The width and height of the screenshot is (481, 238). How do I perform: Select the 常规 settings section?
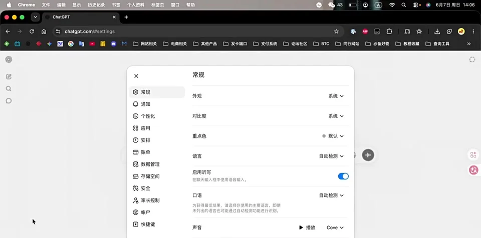coord(157,92)
